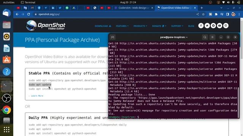This screenshot has height=136, width=243.
Task: Open Chrome three-dot menu
Action: (239, 14)
